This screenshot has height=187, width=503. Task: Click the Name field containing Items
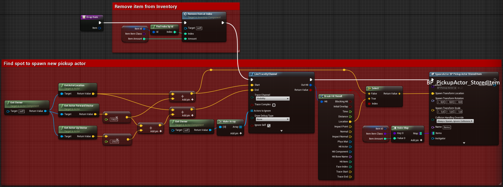coord(447,127)
